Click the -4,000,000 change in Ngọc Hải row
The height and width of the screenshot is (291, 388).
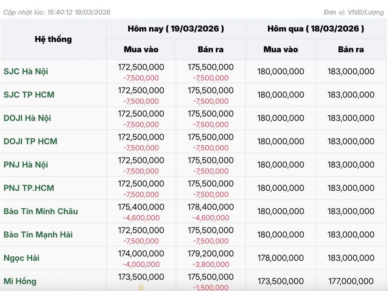(141, 264)
